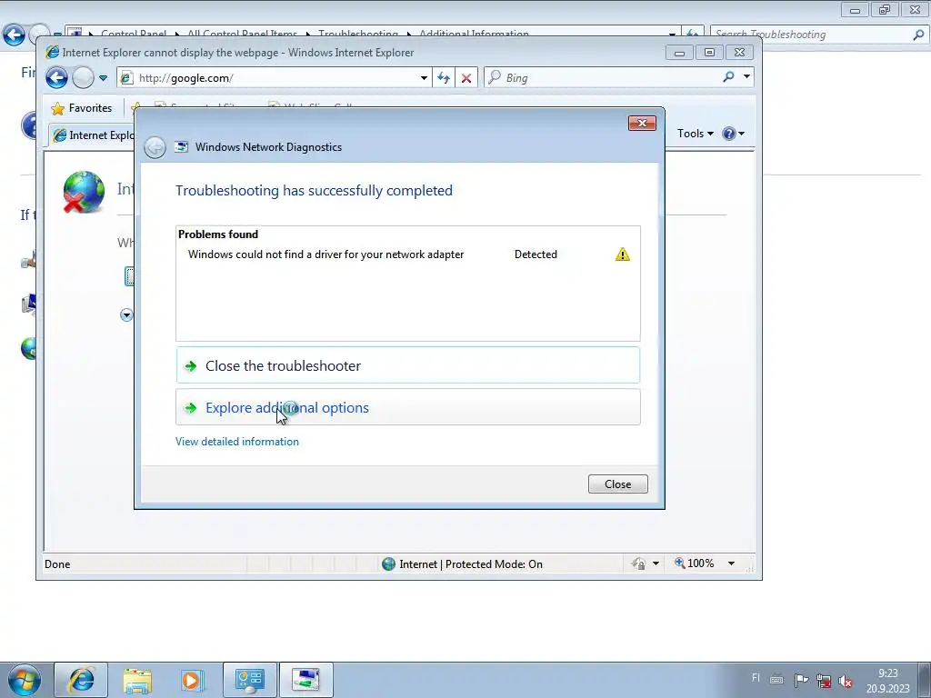The height and width of the screenshot is (698, 931).
Task: Open recent pages dropdown in Internet Explorer
Action: pos(104,78)
